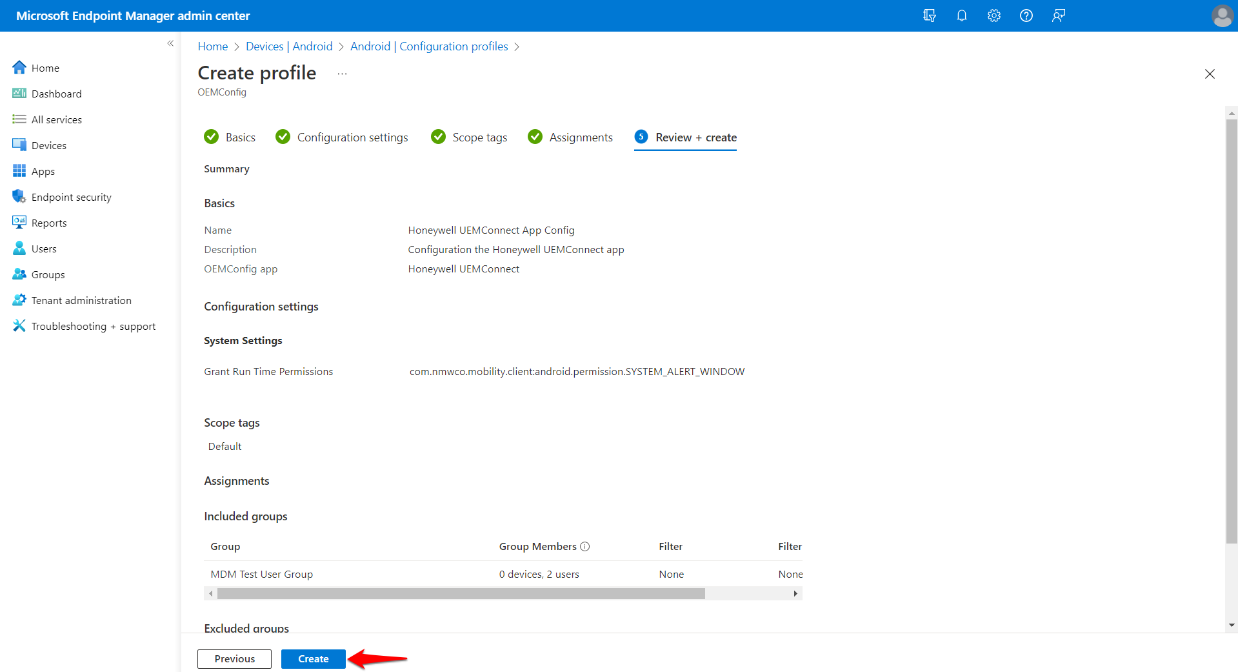Click the SYSTEM_ALERT_WINDOW permission value
Viewport: 1238px width, 672px height.
click(577, 371)
